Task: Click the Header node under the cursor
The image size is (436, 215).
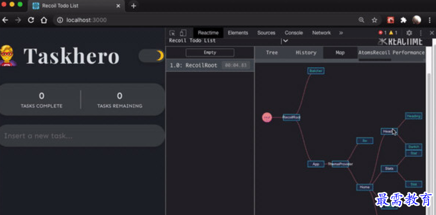Action: pos(389,131)
